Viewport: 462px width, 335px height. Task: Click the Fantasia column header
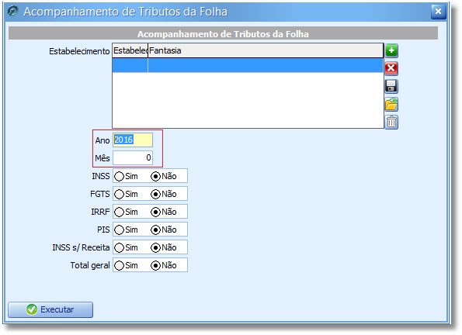266,50
